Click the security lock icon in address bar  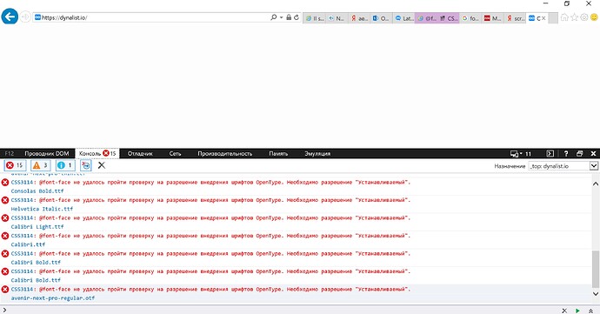(289, 17)
